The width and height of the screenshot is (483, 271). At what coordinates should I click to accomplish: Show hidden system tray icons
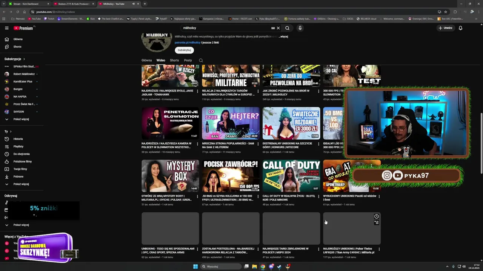point(447,266)
